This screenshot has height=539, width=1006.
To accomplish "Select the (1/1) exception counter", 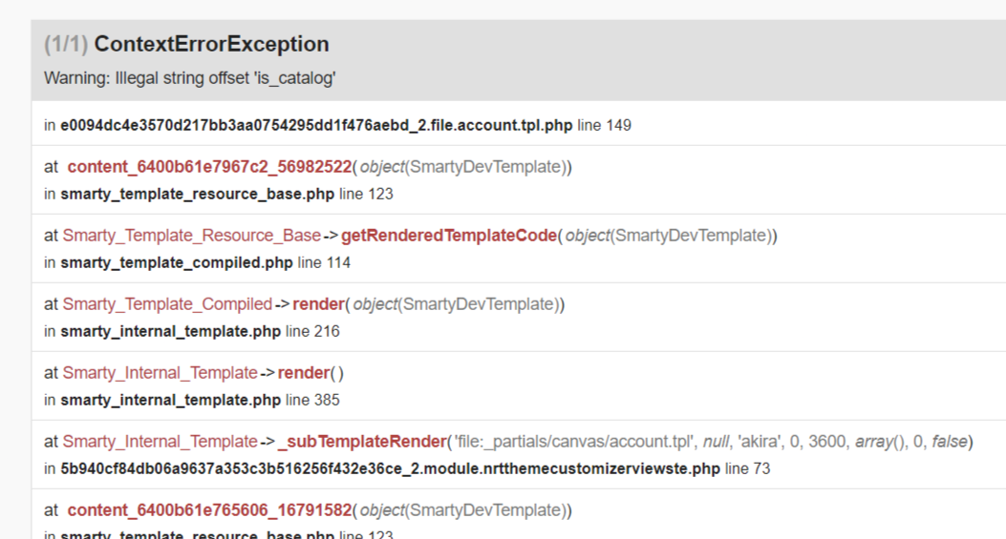I will point(66,44).
